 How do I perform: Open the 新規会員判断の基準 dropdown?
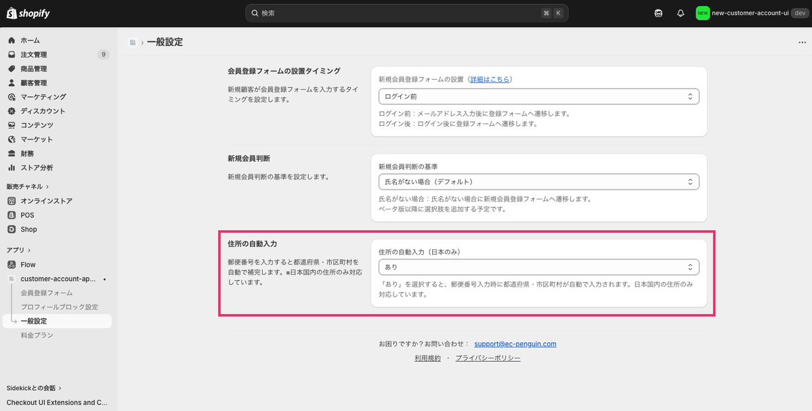coord(537,181)
